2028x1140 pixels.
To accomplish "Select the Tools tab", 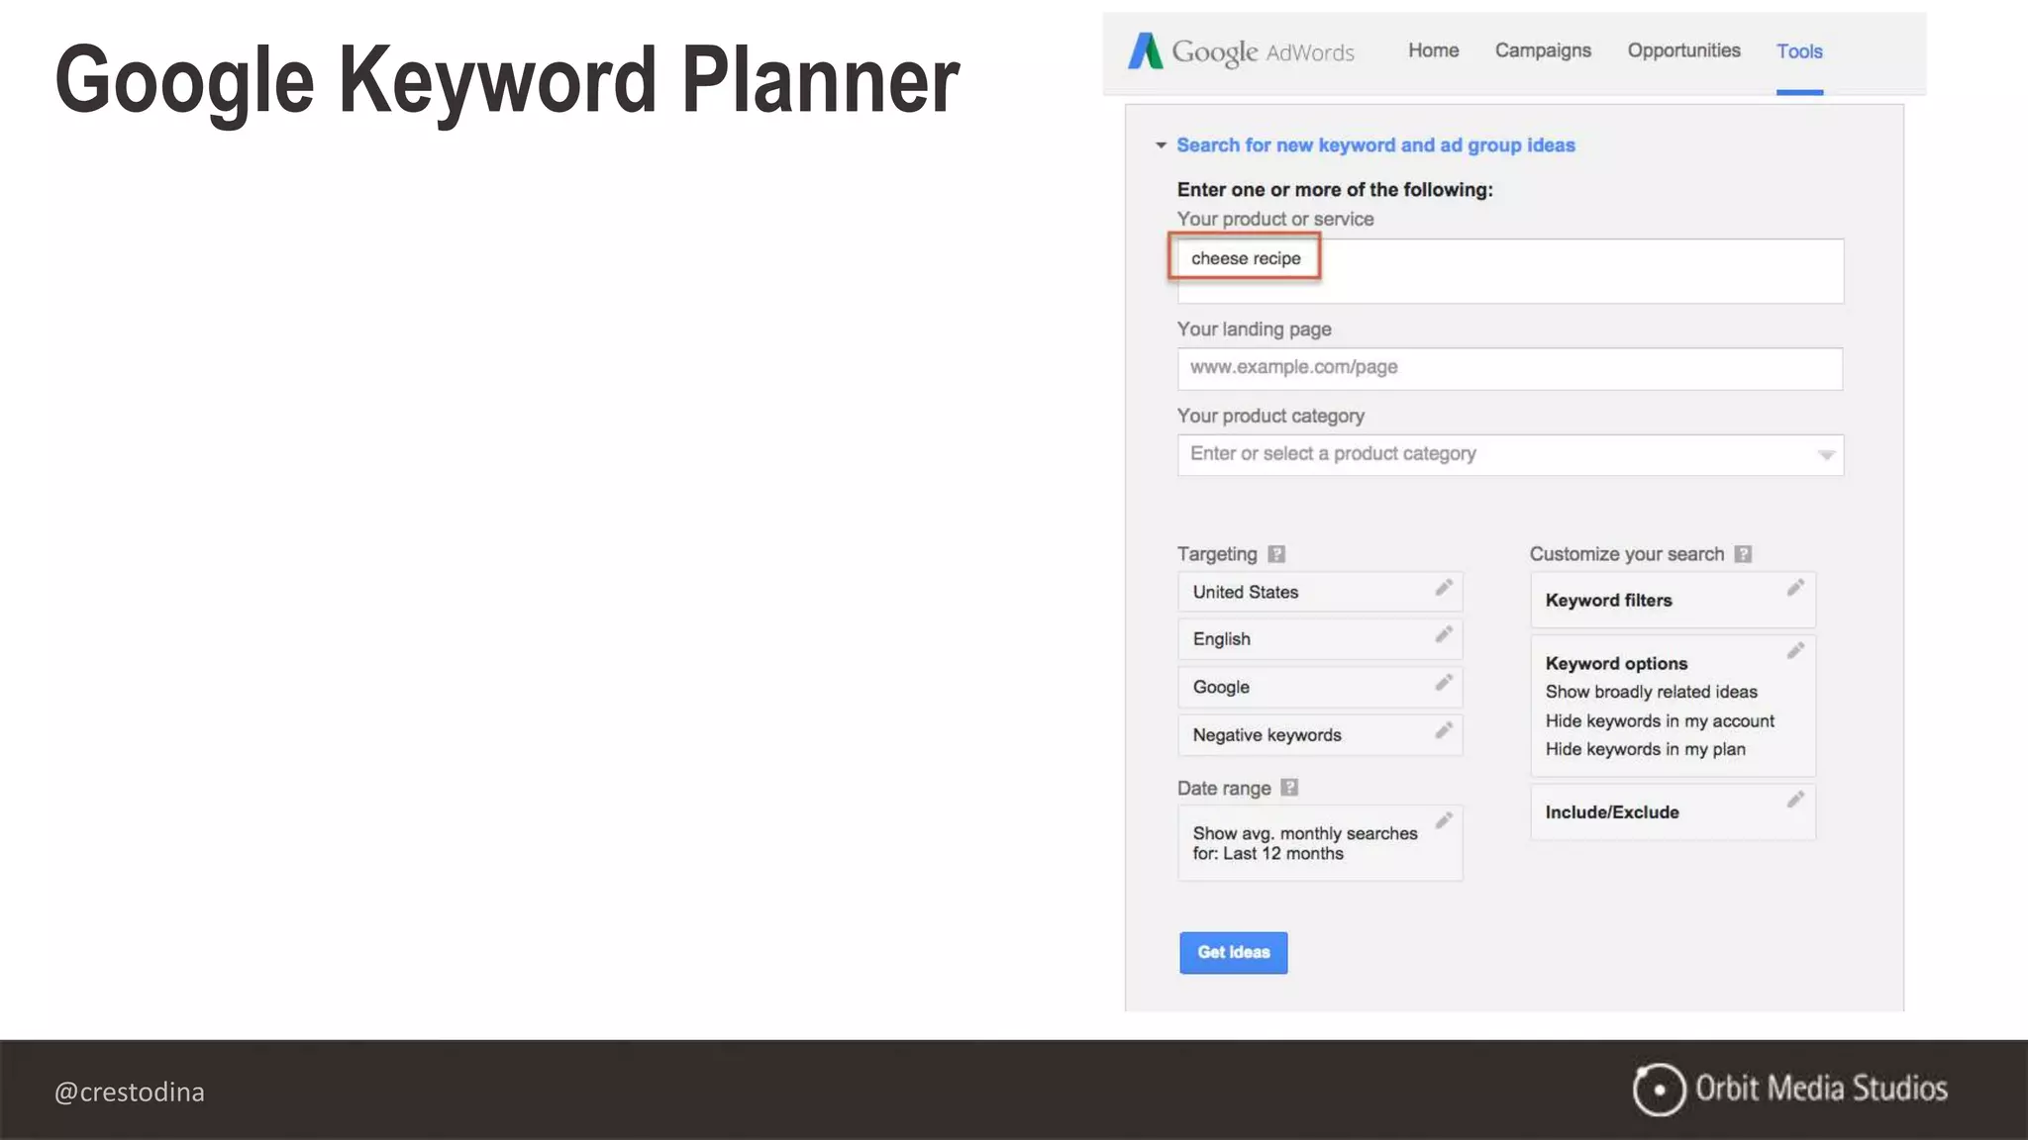I will [1799, 51].
